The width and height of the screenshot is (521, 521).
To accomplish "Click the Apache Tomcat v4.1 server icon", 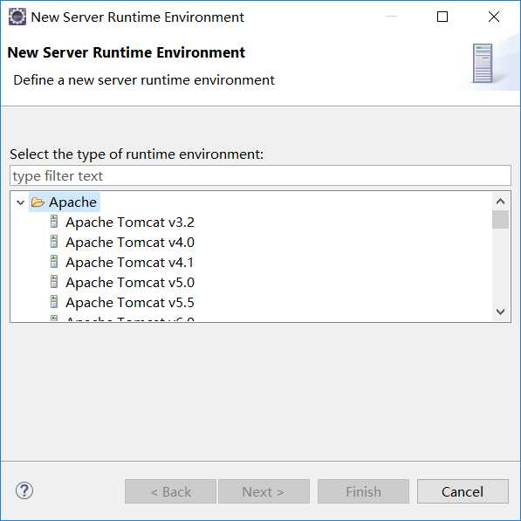I will (x=54, y=262).
